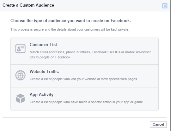This screenshot has height=131, width=171.
Task: Click the App Activity cube icon
Action: [x=21, y=98]
